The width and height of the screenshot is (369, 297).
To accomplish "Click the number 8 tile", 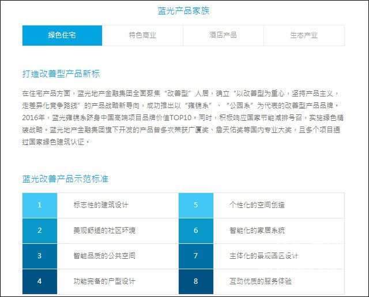I will (x=196, y=281).
